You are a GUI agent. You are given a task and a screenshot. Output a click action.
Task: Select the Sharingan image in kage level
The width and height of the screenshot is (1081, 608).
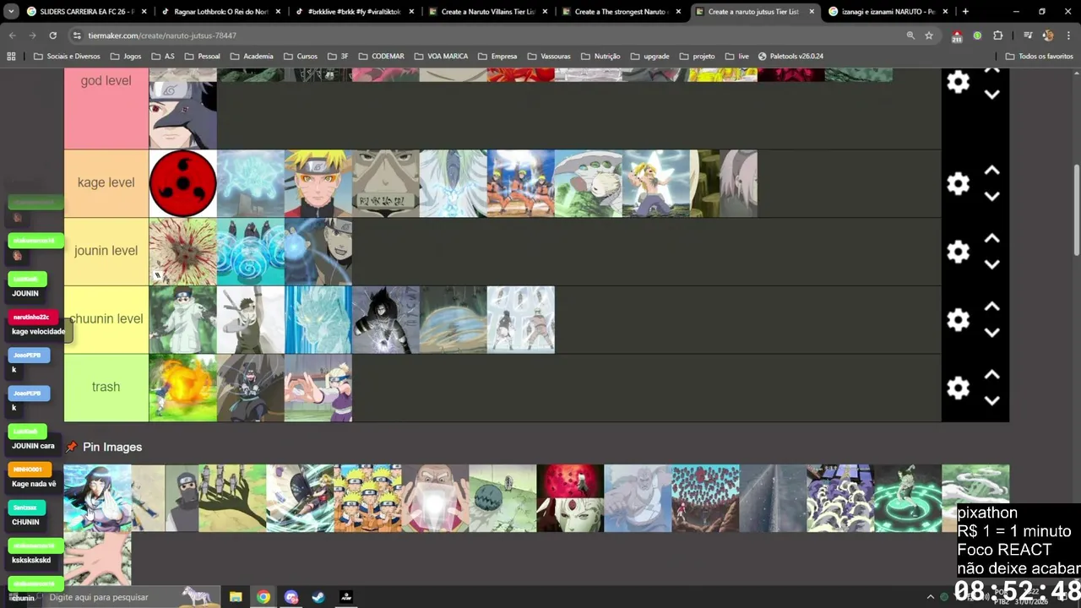183,183
